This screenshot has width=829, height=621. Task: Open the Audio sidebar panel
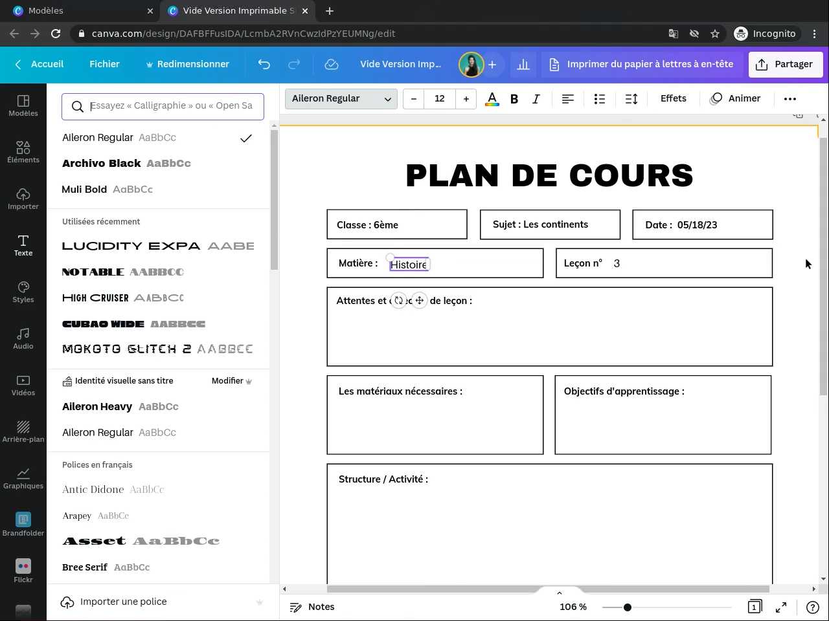coord(23,339)
